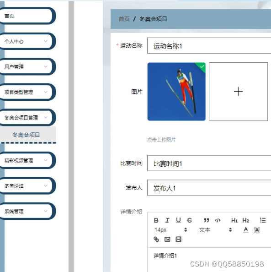271x272 pixels.
Task: Toggle underline formatting in the editor
Action: [178, 220]
